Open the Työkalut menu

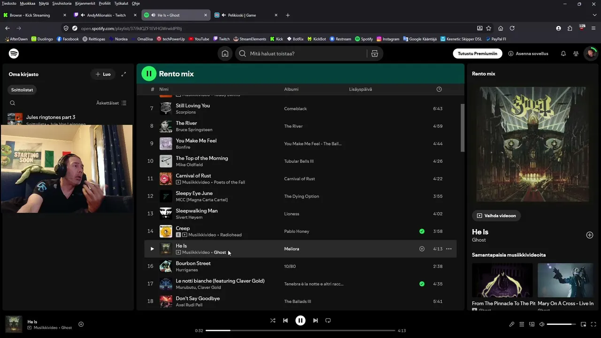point(121,3)
